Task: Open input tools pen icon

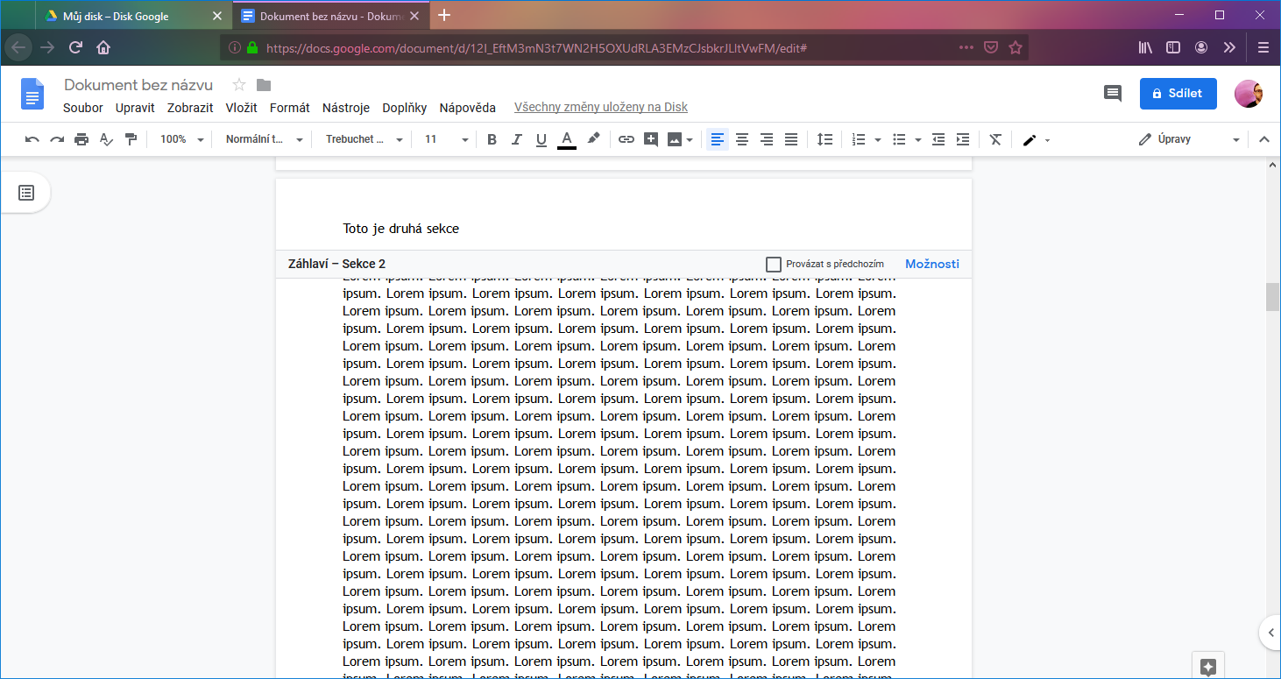Action: [1030, 139]
